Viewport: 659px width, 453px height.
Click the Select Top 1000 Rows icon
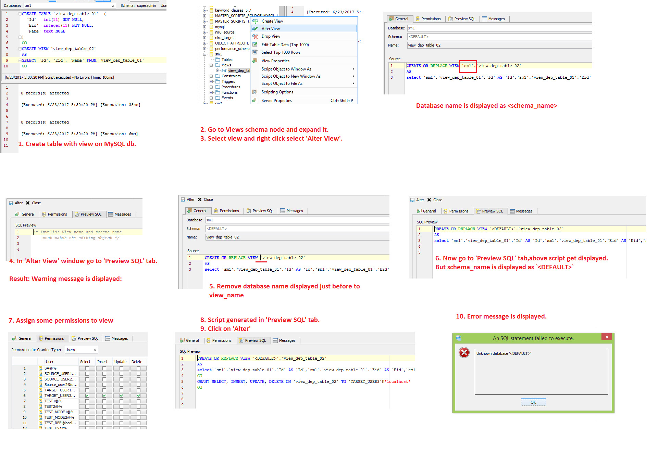(255, 52)
